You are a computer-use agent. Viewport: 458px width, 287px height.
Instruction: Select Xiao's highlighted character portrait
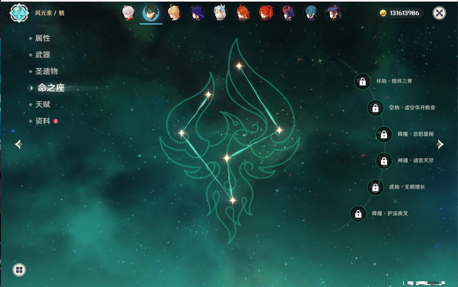(151, 13)
